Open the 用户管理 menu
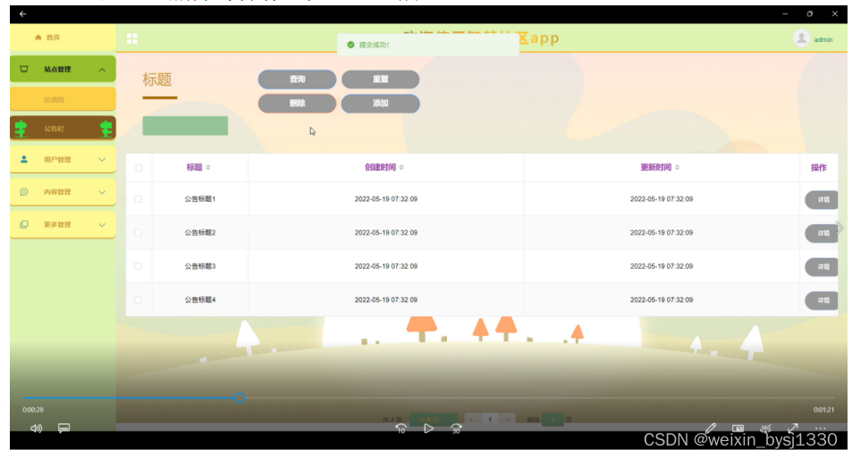Viewport: 852px width, 458px height. coord(63,160)
